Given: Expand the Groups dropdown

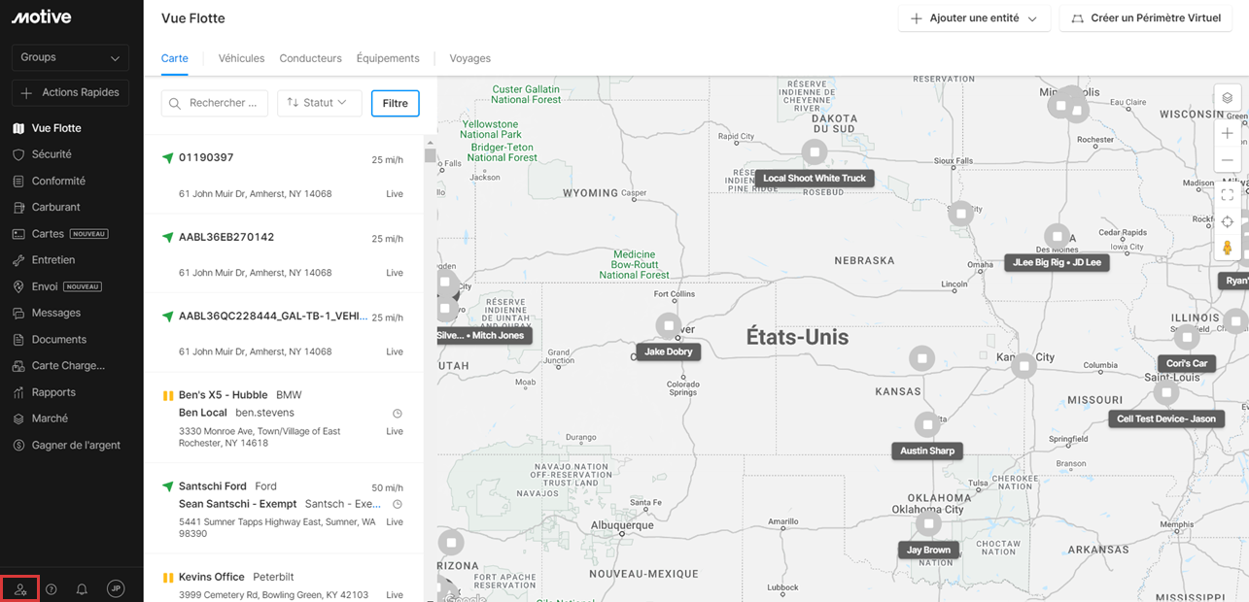Looking at the screenshot, I should pyautogui.click(x=70, y=57).
